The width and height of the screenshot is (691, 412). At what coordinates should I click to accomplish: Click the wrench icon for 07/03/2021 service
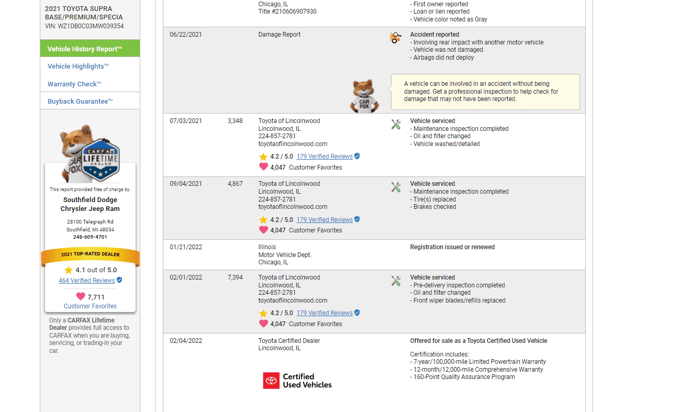point(396,125)
